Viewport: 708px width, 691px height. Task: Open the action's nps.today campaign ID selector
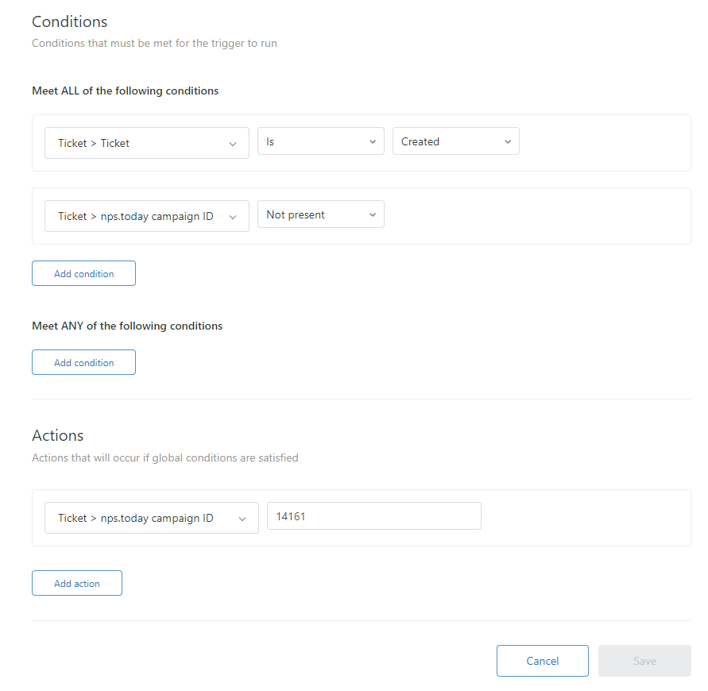pos(151,518)
